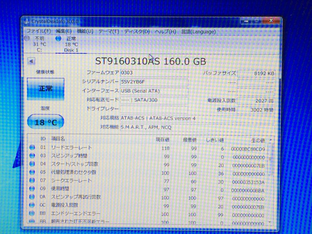
Task: Click the status dot beside 電源投入回数 attribute
Action: (32, 205)
